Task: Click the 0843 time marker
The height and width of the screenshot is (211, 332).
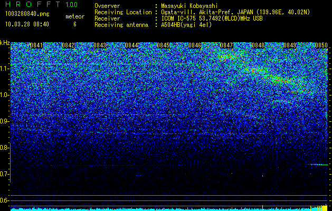Action: pos(100,45)
